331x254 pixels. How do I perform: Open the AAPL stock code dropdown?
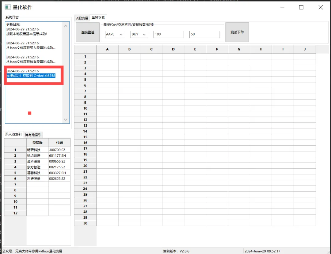115,34
